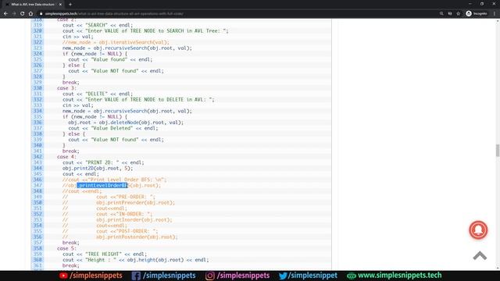Click the commented iterativeSearch line
Image resolution: width=500 pixels, height=281 pixels.
116,42
